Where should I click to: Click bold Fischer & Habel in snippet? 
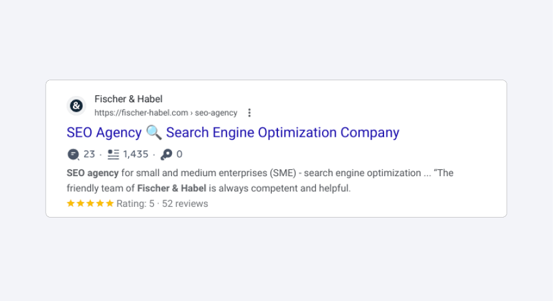tap(172, 188)
